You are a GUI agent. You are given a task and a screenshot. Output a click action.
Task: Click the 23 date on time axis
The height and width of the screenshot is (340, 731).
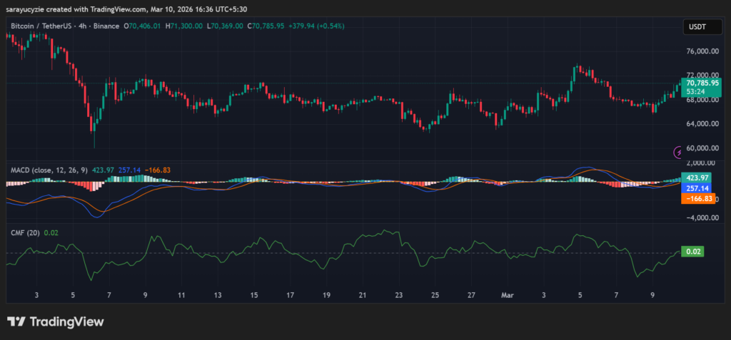(399, 294)
